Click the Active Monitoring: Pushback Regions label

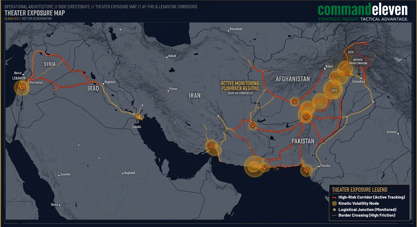pyautogui.click(x=240, y=86)
